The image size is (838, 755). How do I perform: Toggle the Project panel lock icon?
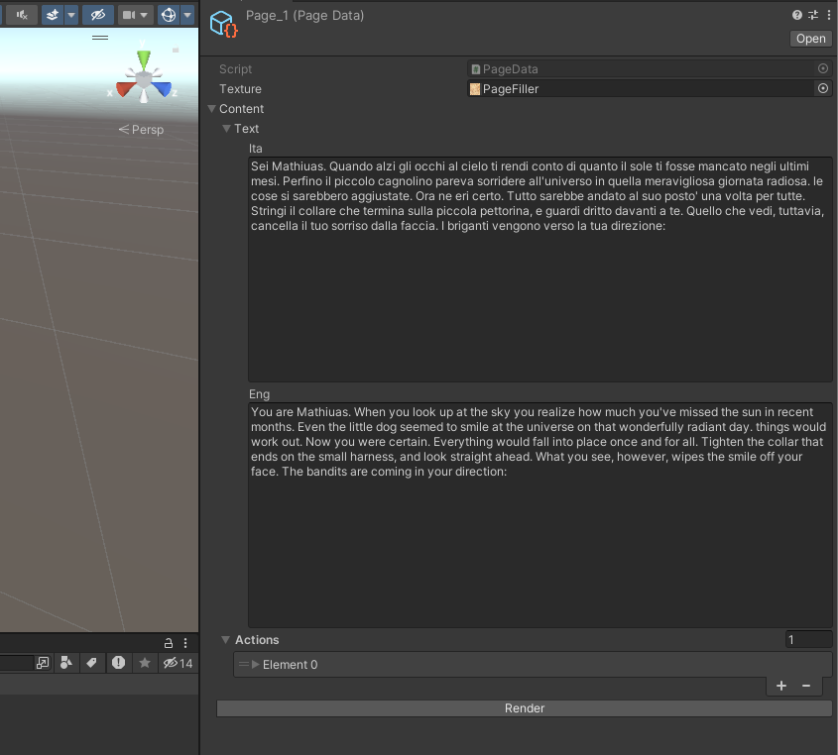(169, 643)
